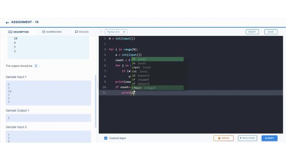Click the Reset button
This screenshot has height=161, width=286.
pyautogui.click(x=252, y=32)
